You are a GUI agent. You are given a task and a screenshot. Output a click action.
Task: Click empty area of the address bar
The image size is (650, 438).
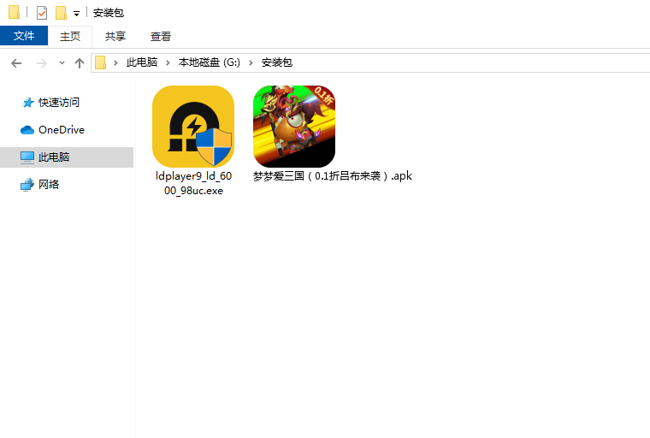(x=470, y=63)
